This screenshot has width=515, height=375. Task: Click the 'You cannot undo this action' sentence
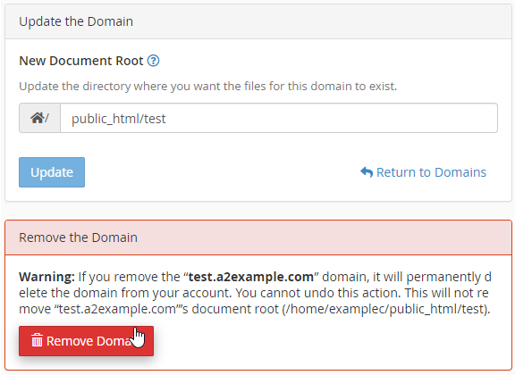point(318,293)
